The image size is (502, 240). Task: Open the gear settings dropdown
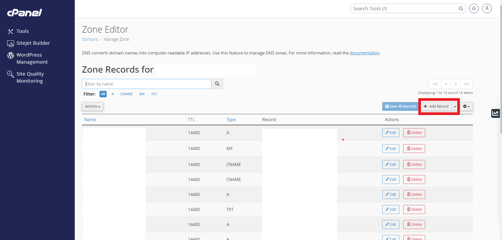[x=466, y=106]
